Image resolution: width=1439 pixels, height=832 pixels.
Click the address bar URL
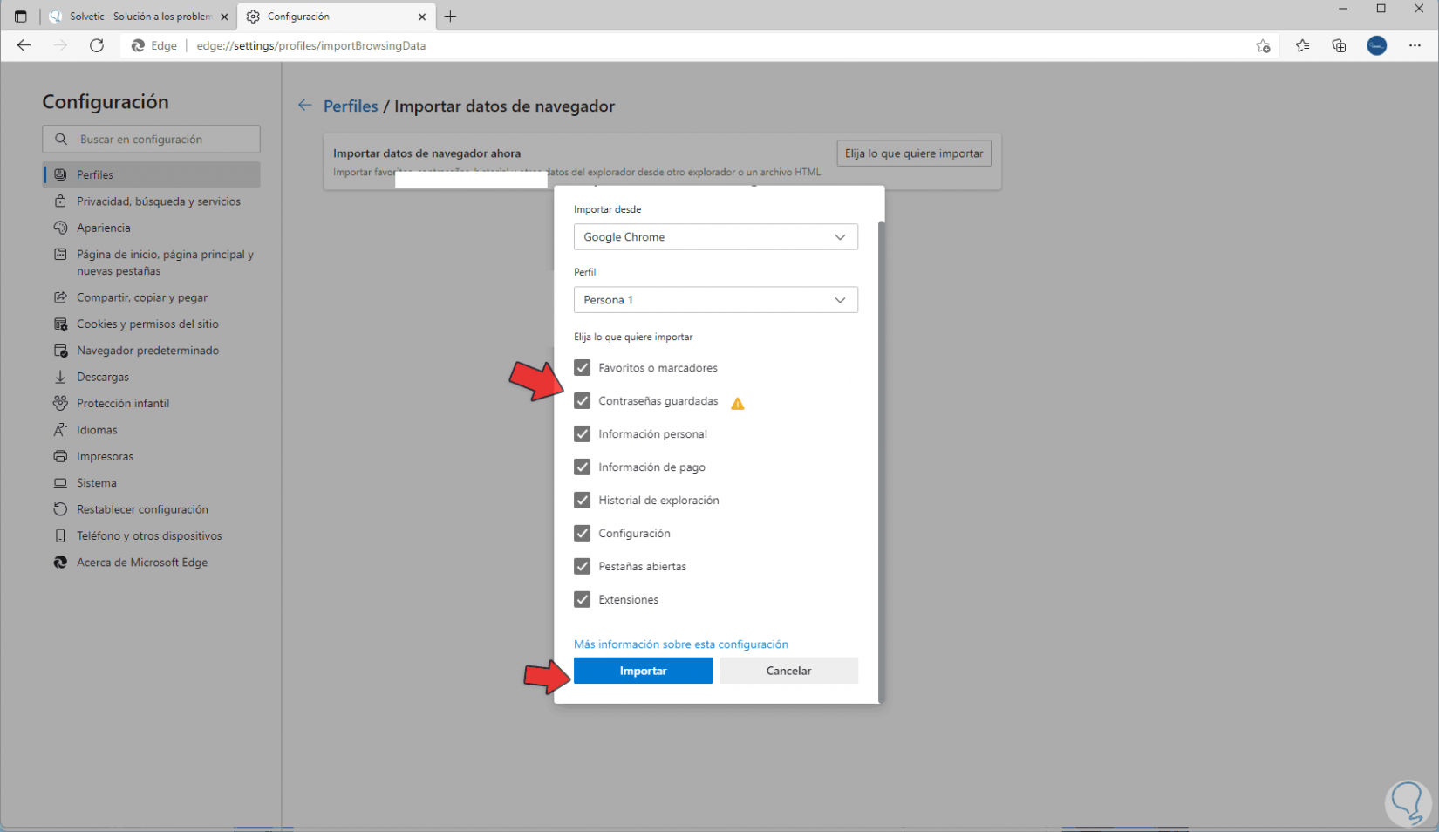coord(311,46)
